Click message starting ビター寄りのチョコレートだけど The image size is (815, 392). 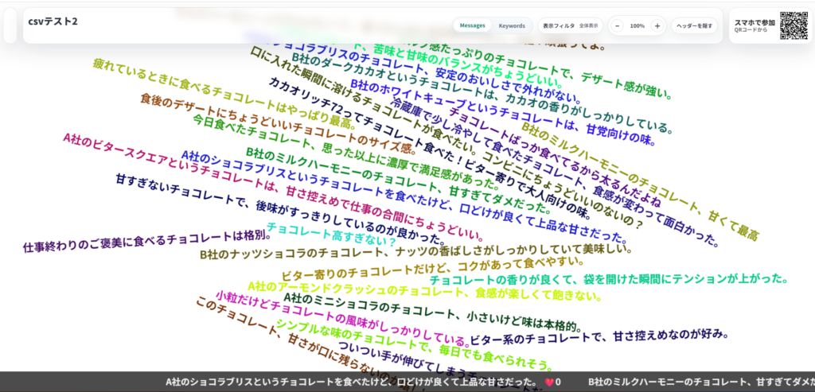tap(434, 267)
